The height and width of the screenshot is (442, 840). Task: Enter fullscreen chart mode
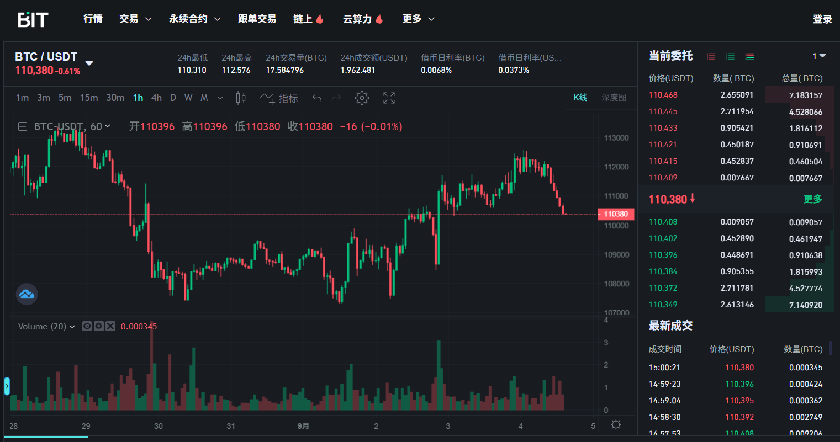[x=389, y=98]
